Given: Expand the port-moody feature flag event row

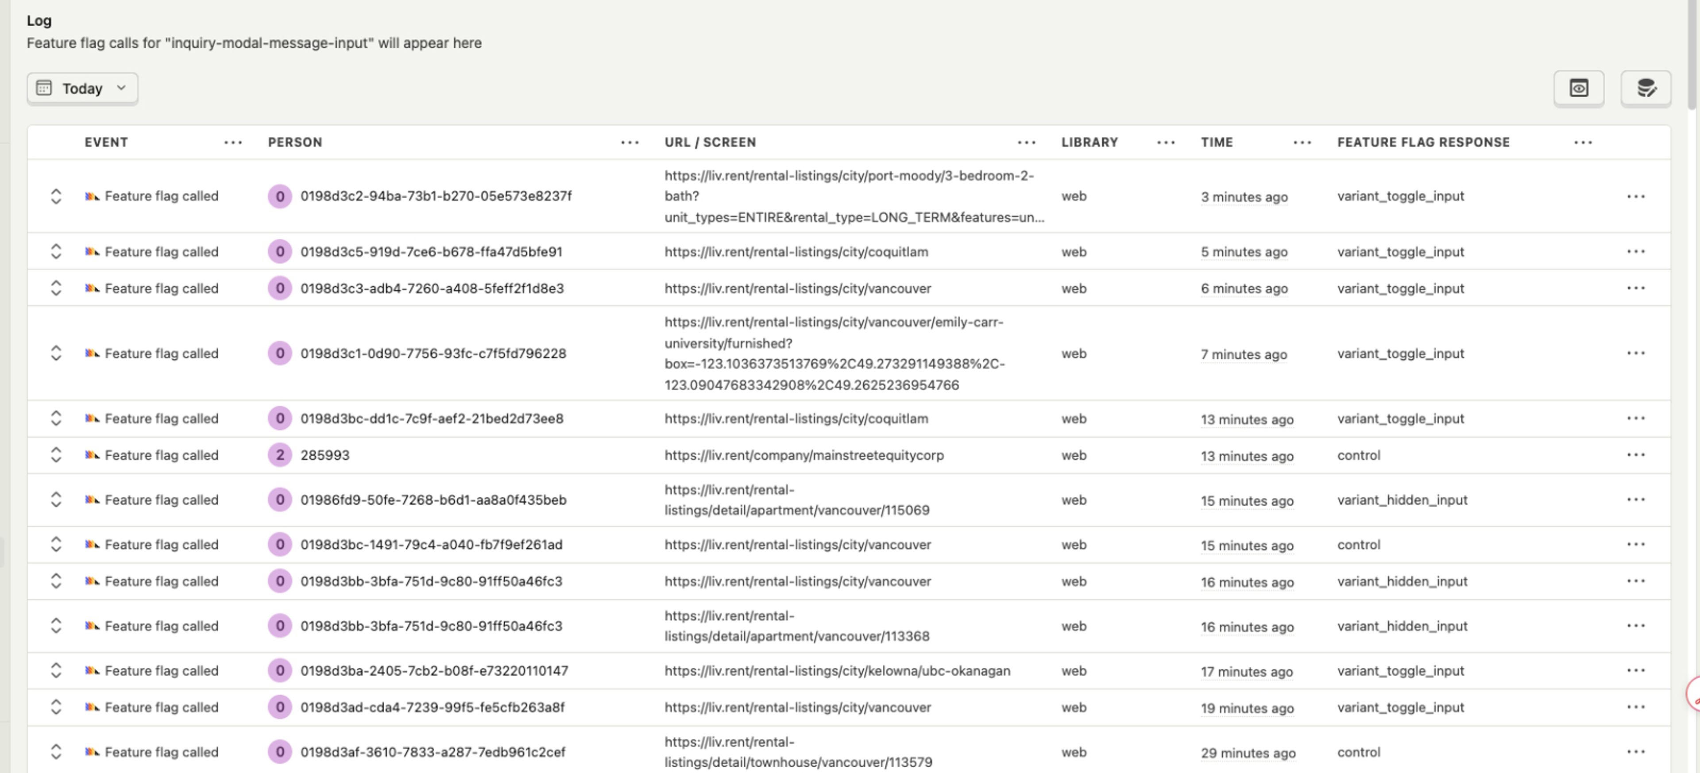Looking at the screenshot, I should point(56,196).
